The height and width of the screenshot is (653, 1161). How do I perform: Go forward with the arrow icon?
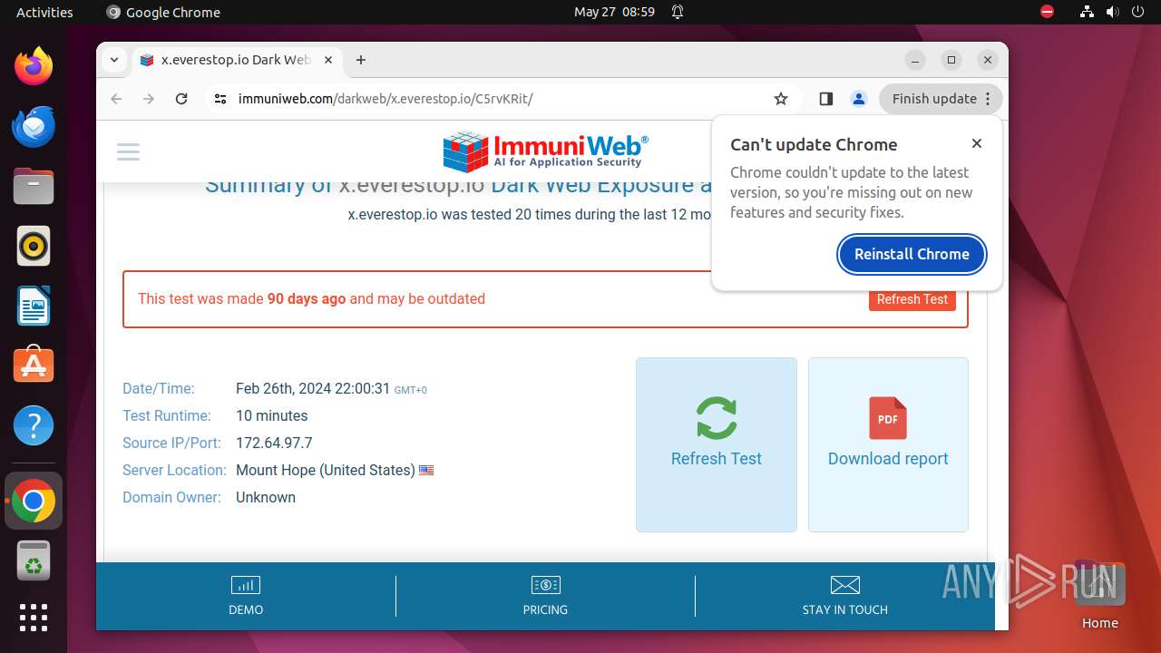[149, 99]
